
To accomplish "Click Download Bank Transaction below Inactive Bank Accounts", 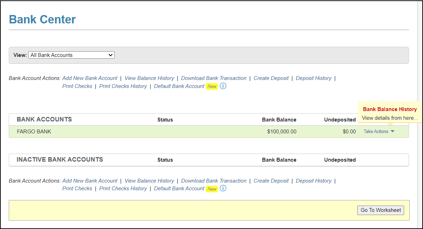I will [214, 181].
